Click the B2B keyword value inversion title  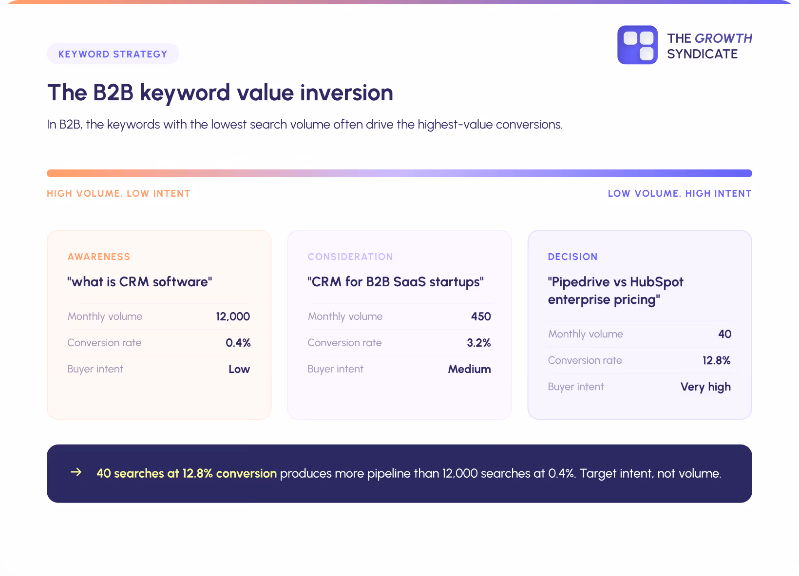click(220, 93)
